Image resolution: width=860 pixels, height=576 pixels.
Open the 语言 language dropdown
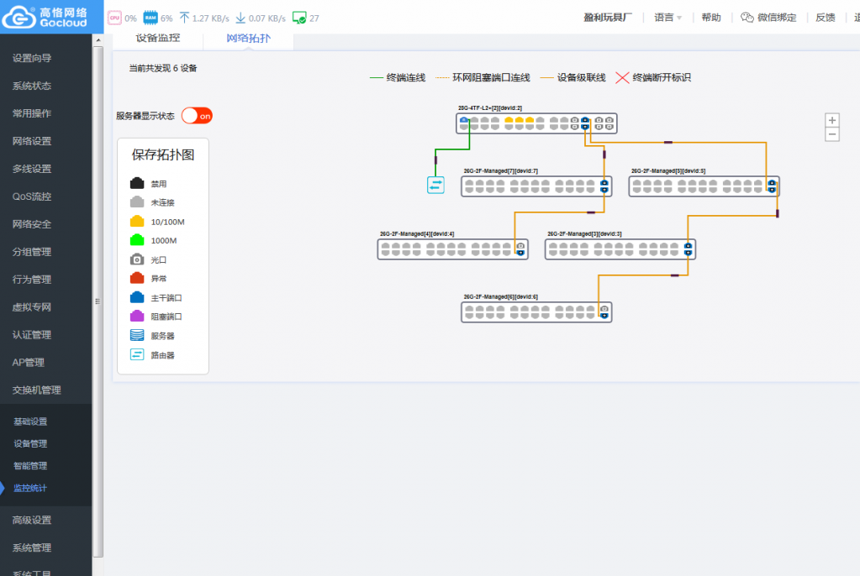[x=667, y=18]
